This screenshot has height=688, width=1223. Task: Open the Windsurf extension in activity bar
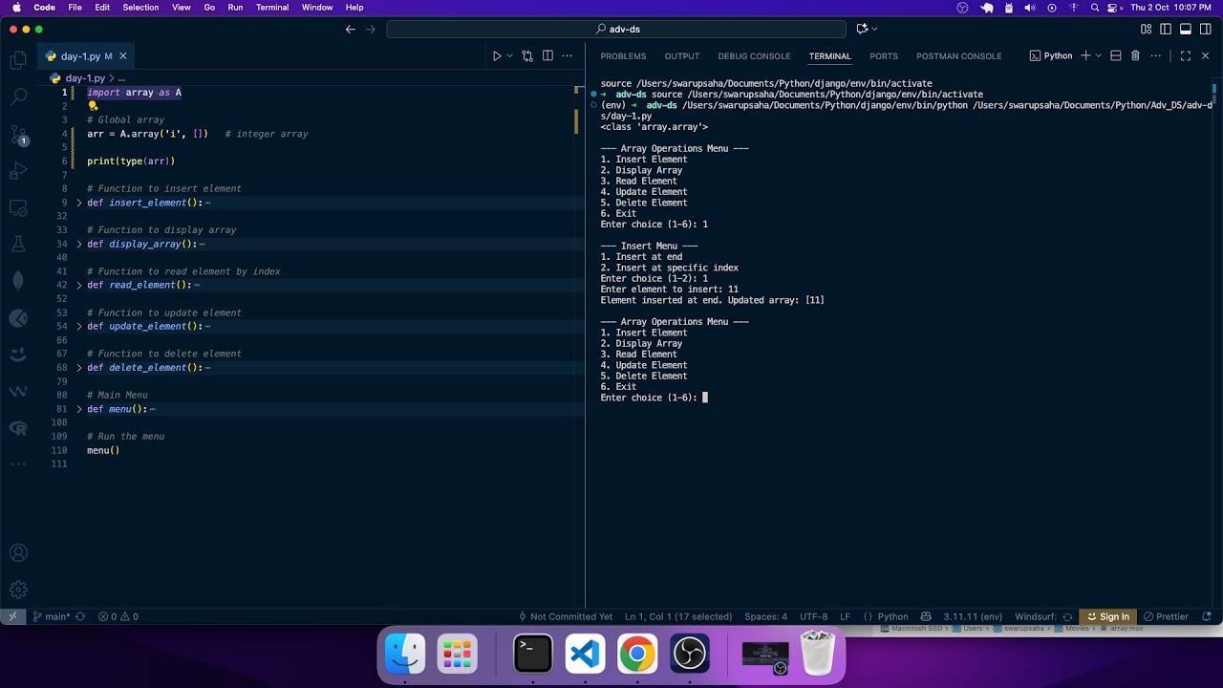(18, 391)
